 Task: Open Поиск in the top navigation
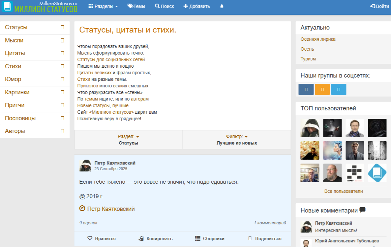[x=164, y=6]
